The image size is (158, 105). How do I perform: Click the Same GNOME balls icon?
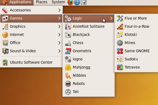coord(120,51)
